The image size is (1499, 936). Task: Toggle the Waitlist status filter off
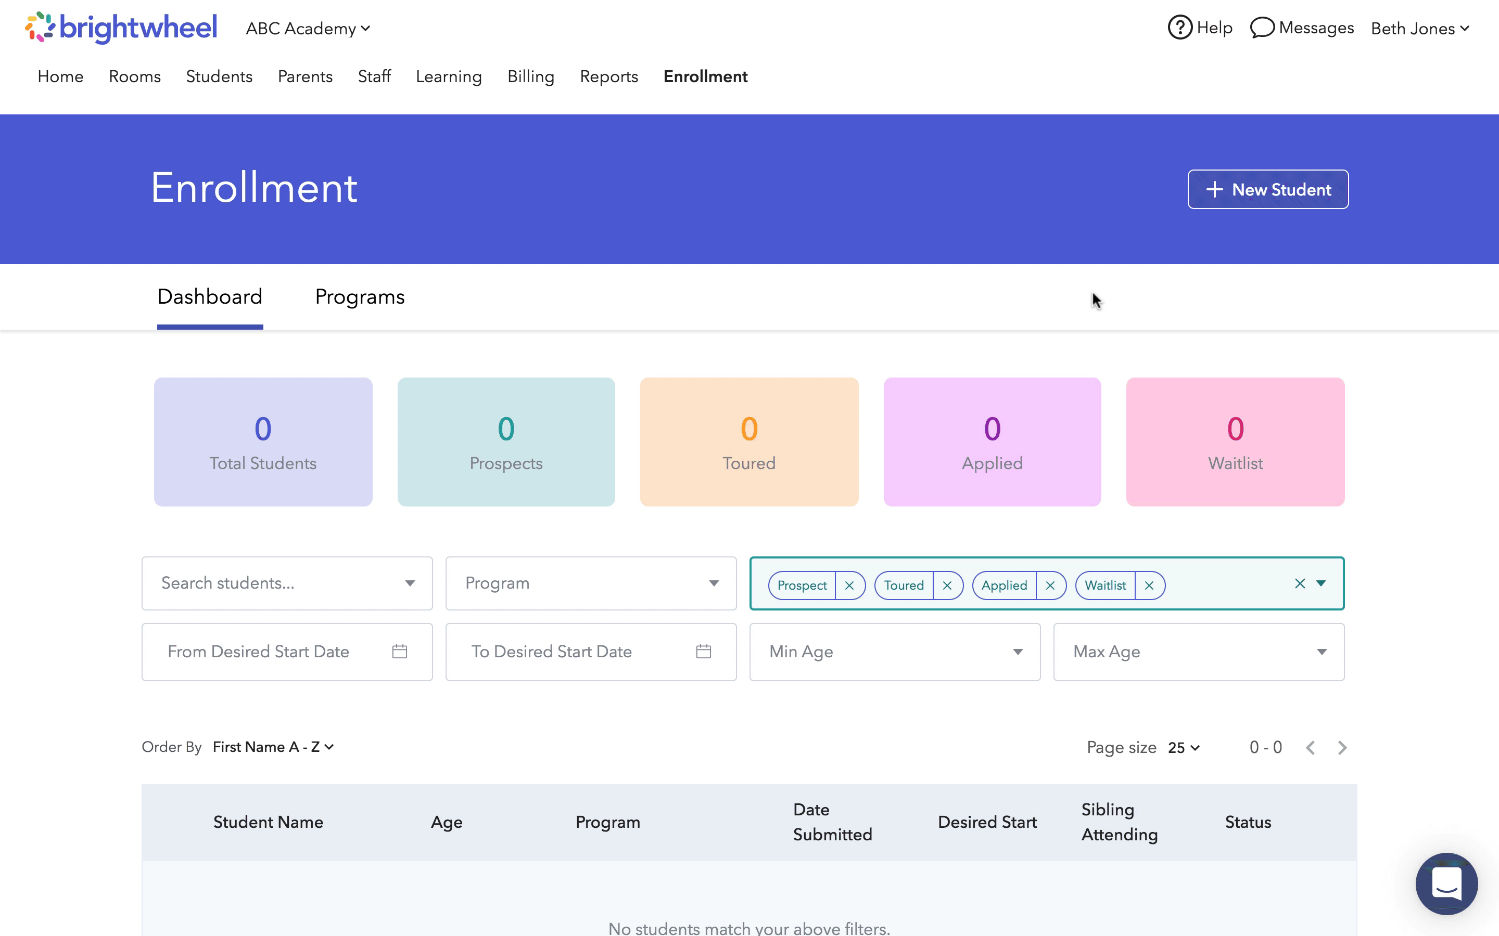click(x=1149, y=584)
